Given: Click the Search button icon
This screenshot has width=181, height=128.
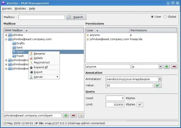Looking at the screenshot, I should (69, 17).
